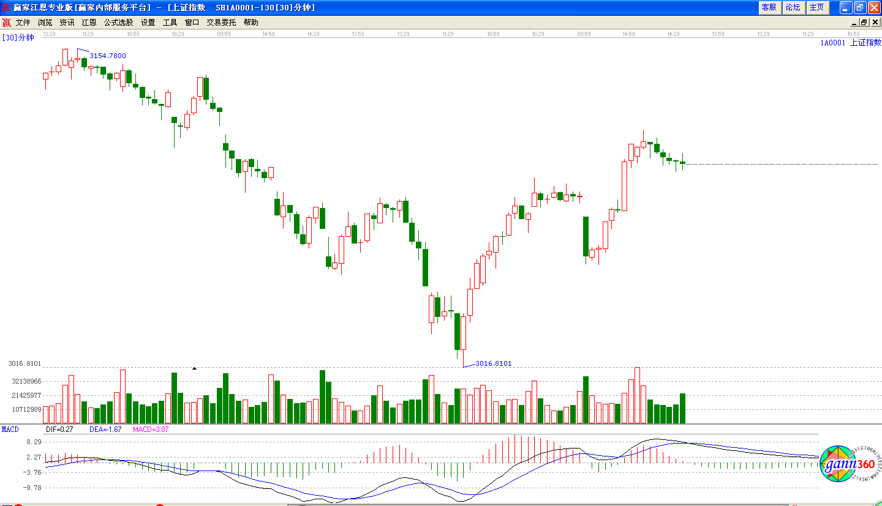Click the DIF=0.27 value
882x506 pixels.
[59, 430]
